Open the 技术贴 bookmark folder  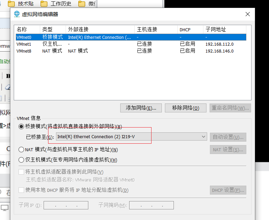pyautogui.click(x=21, y=3)
